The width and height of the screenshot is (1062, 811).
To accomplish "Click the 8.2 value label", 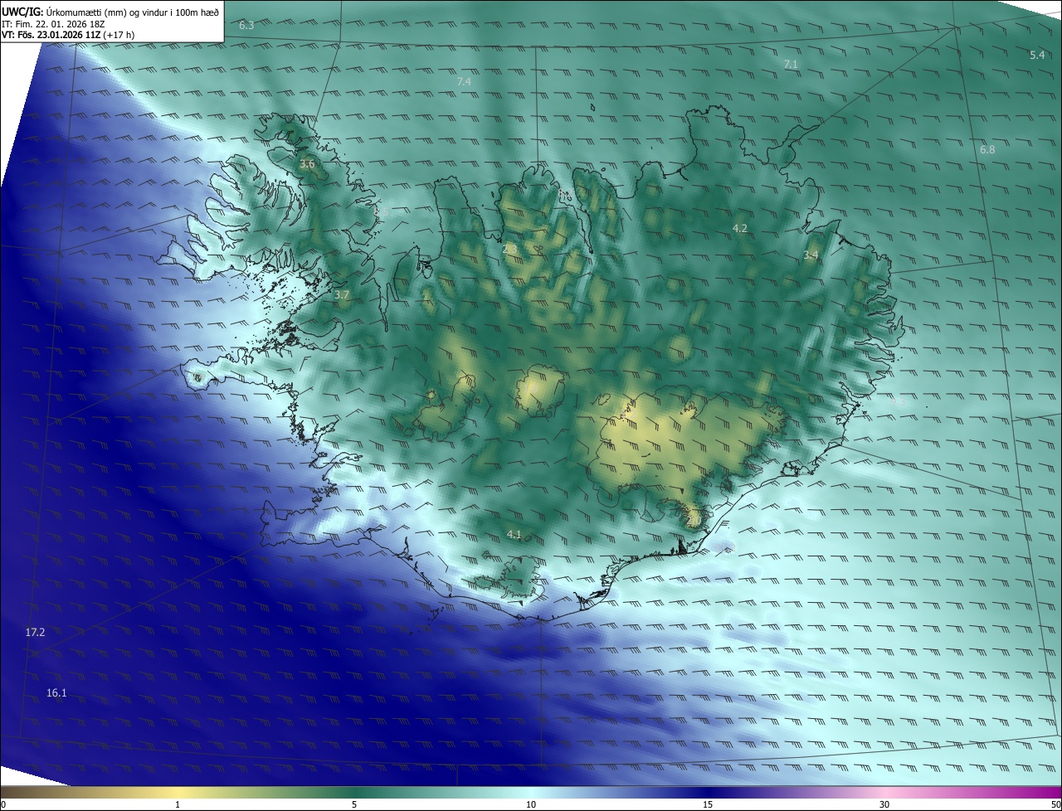I will [565, 194].
